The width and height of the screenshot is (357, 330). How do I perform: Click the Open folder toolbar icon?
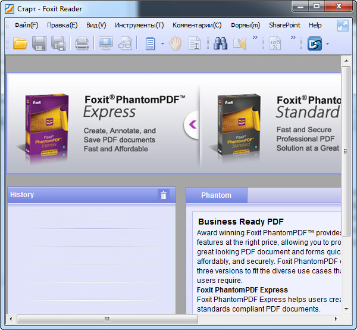[x=20, y=43]
